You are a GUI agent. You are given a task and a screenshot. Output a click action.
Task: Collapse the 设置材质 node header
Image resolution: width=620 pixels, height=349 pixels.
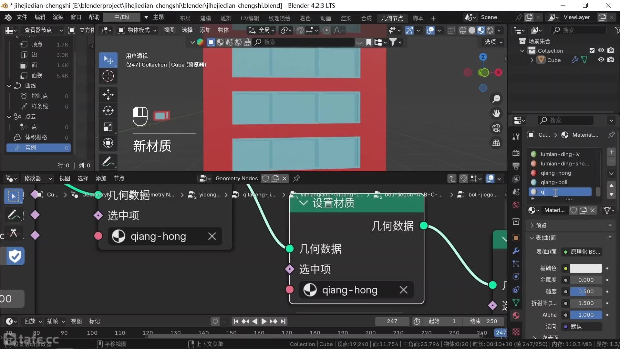pos(303,203)
